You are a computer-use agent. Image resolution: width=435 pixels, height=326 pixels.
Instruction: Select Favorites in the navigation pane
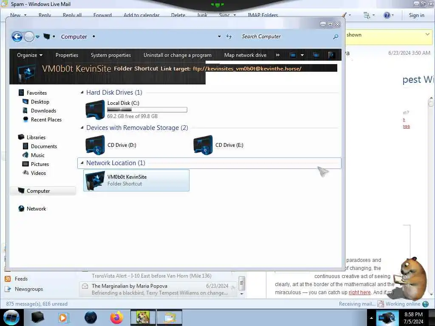37,93
